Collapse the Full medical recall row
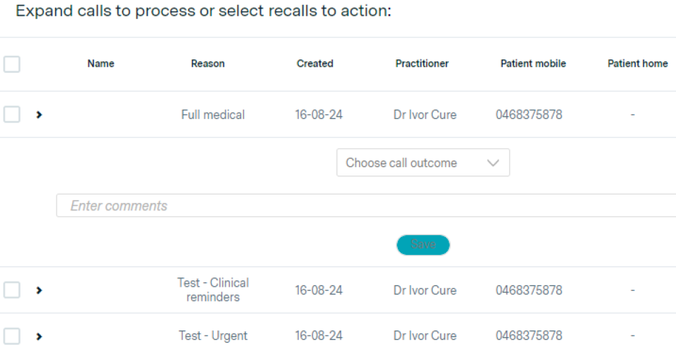 tap(39, 115)
